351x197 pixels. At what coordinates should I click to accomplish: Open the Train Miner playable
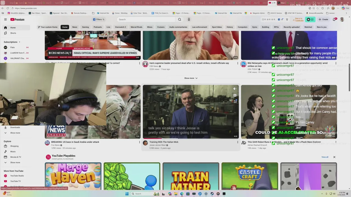(191, 176)
